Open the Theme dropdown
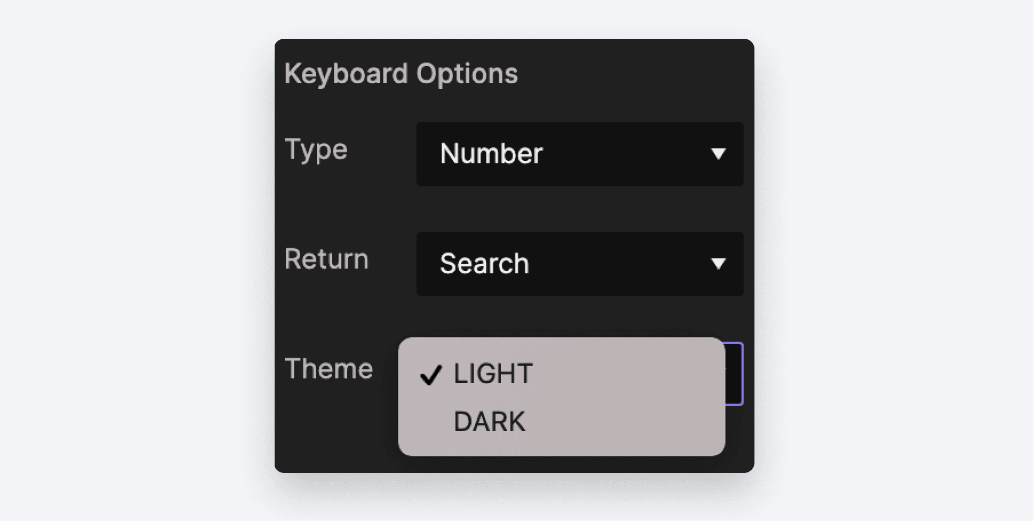Viewport: 1034px width, 521px height. pyautogui.click(x=734, y=371)
